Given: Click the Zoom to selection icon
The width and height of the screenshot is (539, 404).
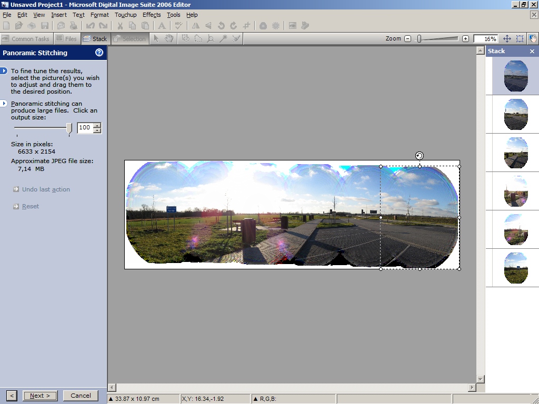Looking at the screenshot, I should click(x=520, y=39).
